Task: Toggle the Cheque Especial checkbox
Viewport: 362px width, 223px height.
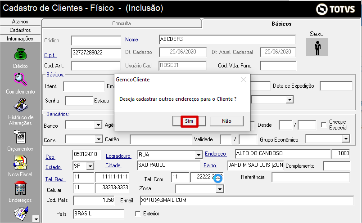Action: pyautogui.click(x=324, y=125)
